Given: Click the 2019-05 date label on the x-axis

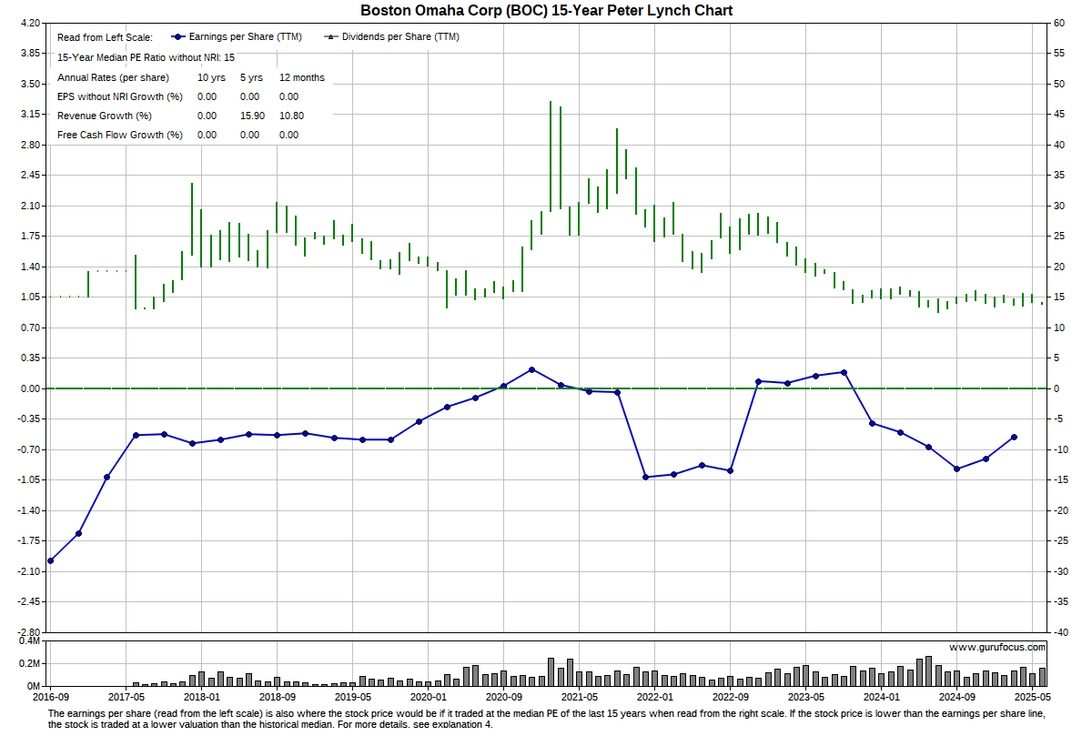Looking at the screenshot, I should [352, 696].
